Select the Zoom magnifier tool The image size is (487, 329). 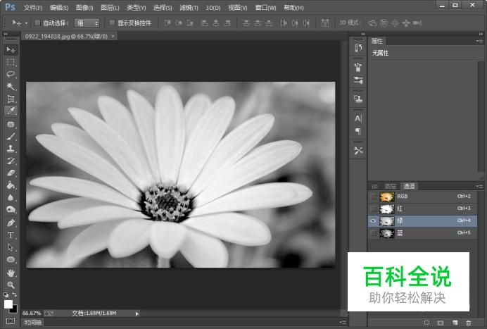tap(11, 284)
